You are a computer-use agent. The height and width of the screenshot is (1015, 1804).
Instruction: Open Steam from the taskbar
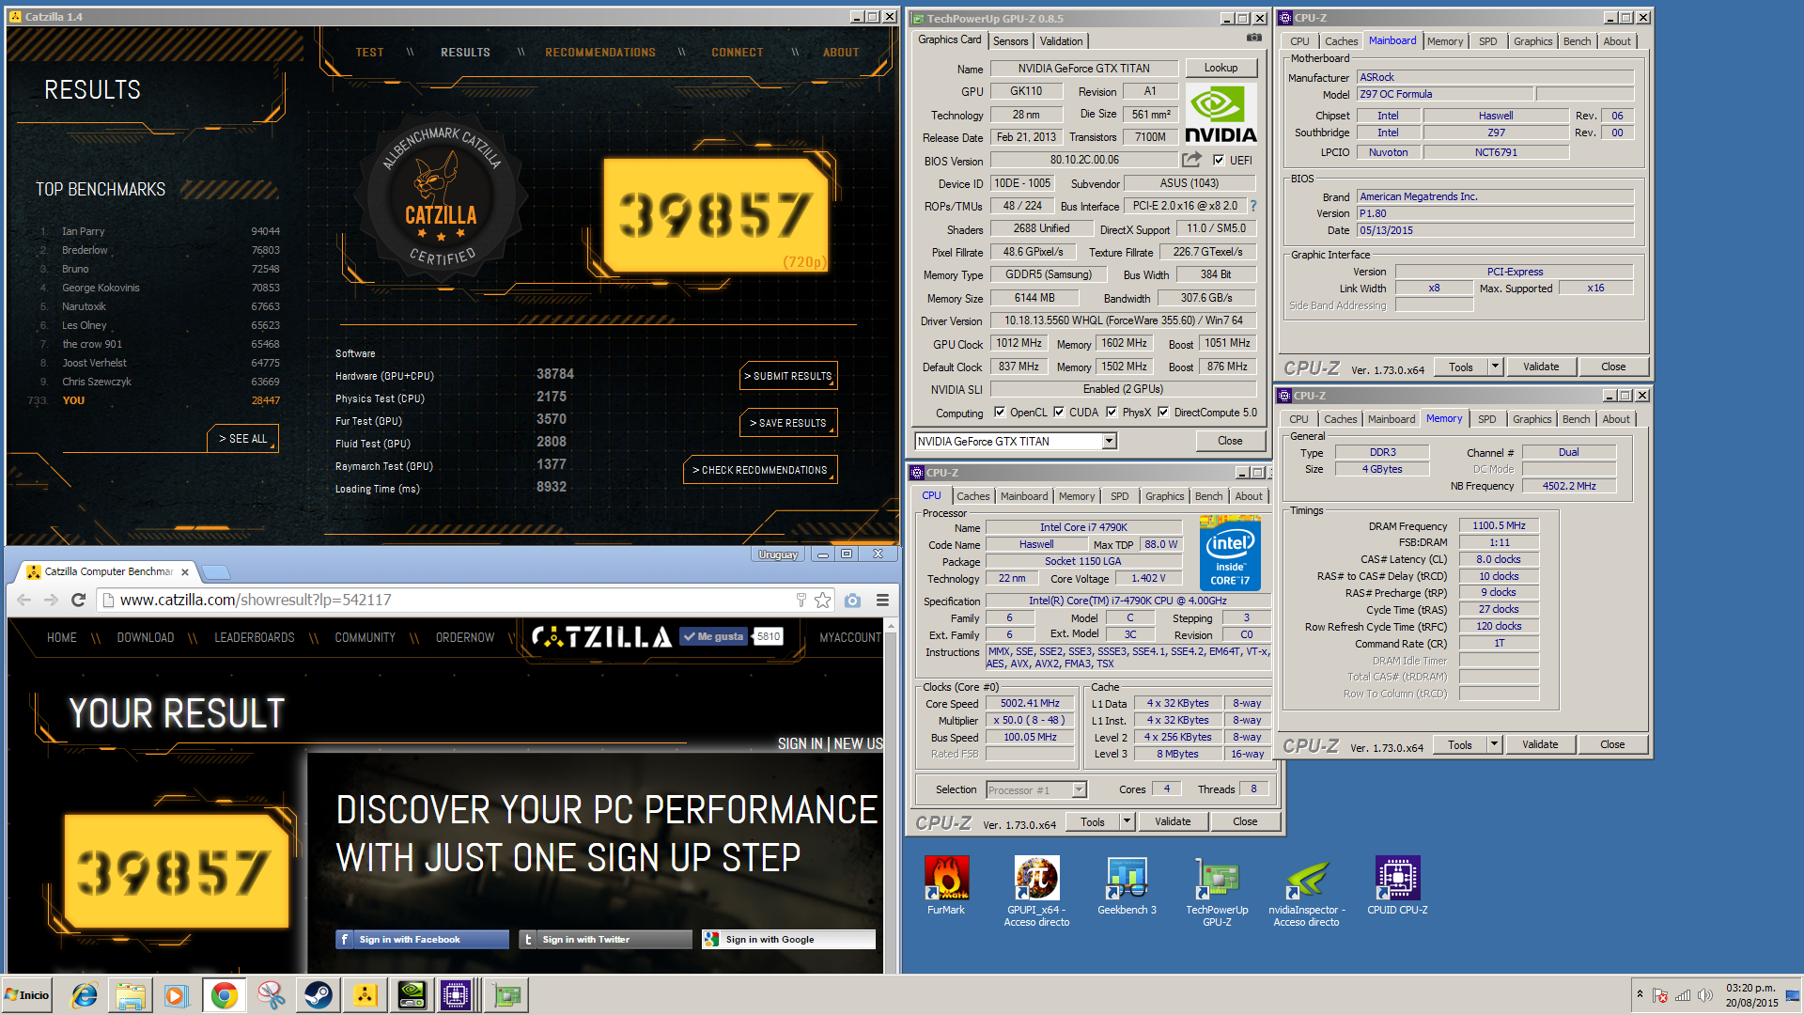click(318, 995)
